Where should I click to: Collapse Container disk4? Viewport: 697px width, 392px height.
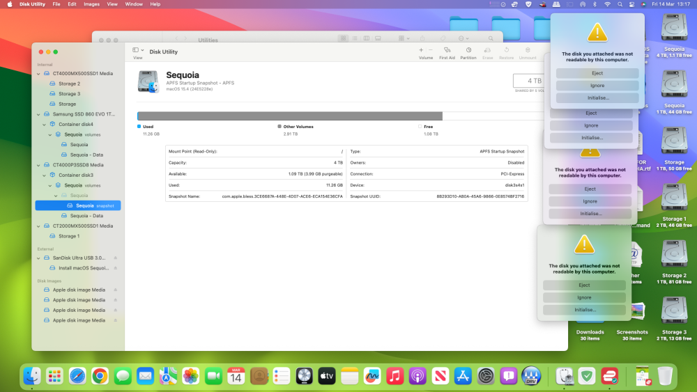(45, 125)
